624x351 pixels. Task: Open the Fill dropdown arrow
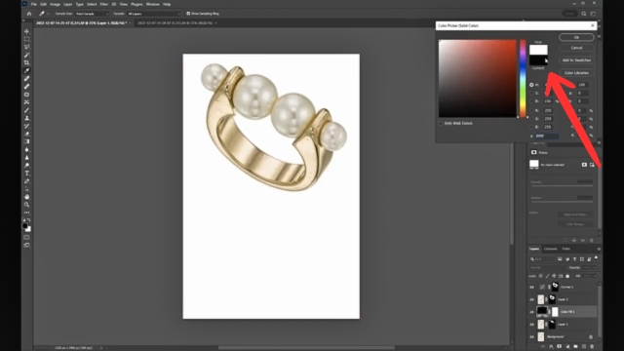tap(595, 276)
